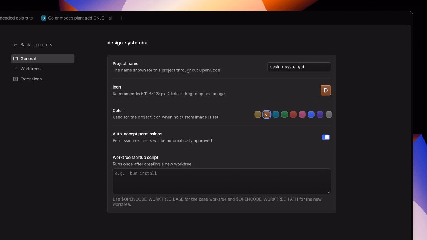Open the Extensions settings section
Viewport: 427px width, 240px height.
tap(43, 79)
